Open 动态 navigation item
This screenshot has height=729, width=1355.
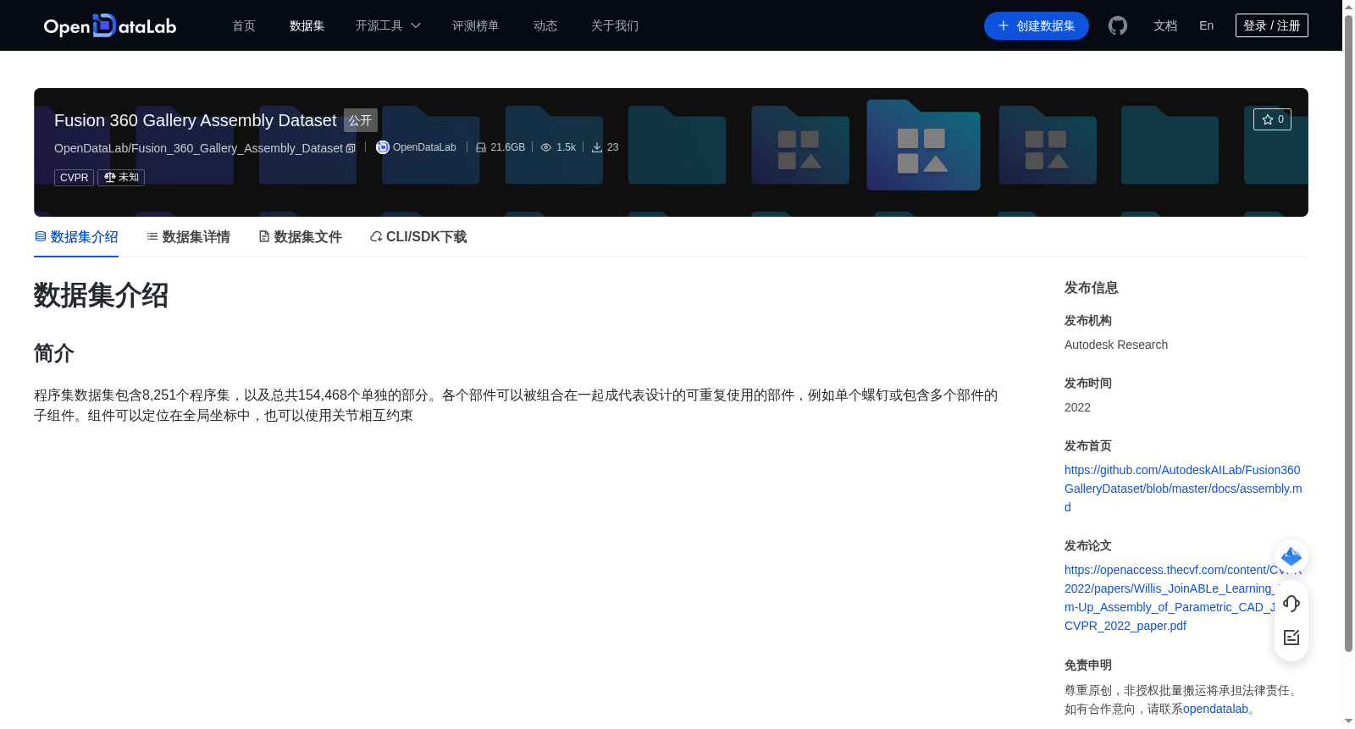click(x=545, y=25)
